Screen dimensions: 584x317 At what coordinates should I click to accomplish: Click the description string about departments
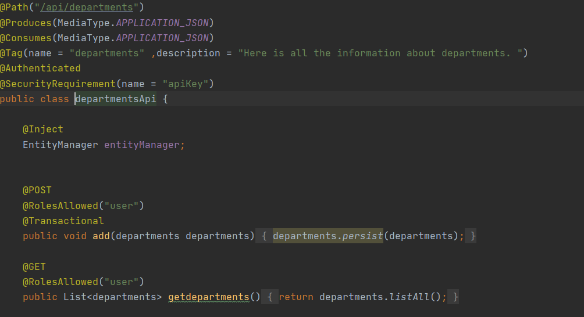(380, 53)
